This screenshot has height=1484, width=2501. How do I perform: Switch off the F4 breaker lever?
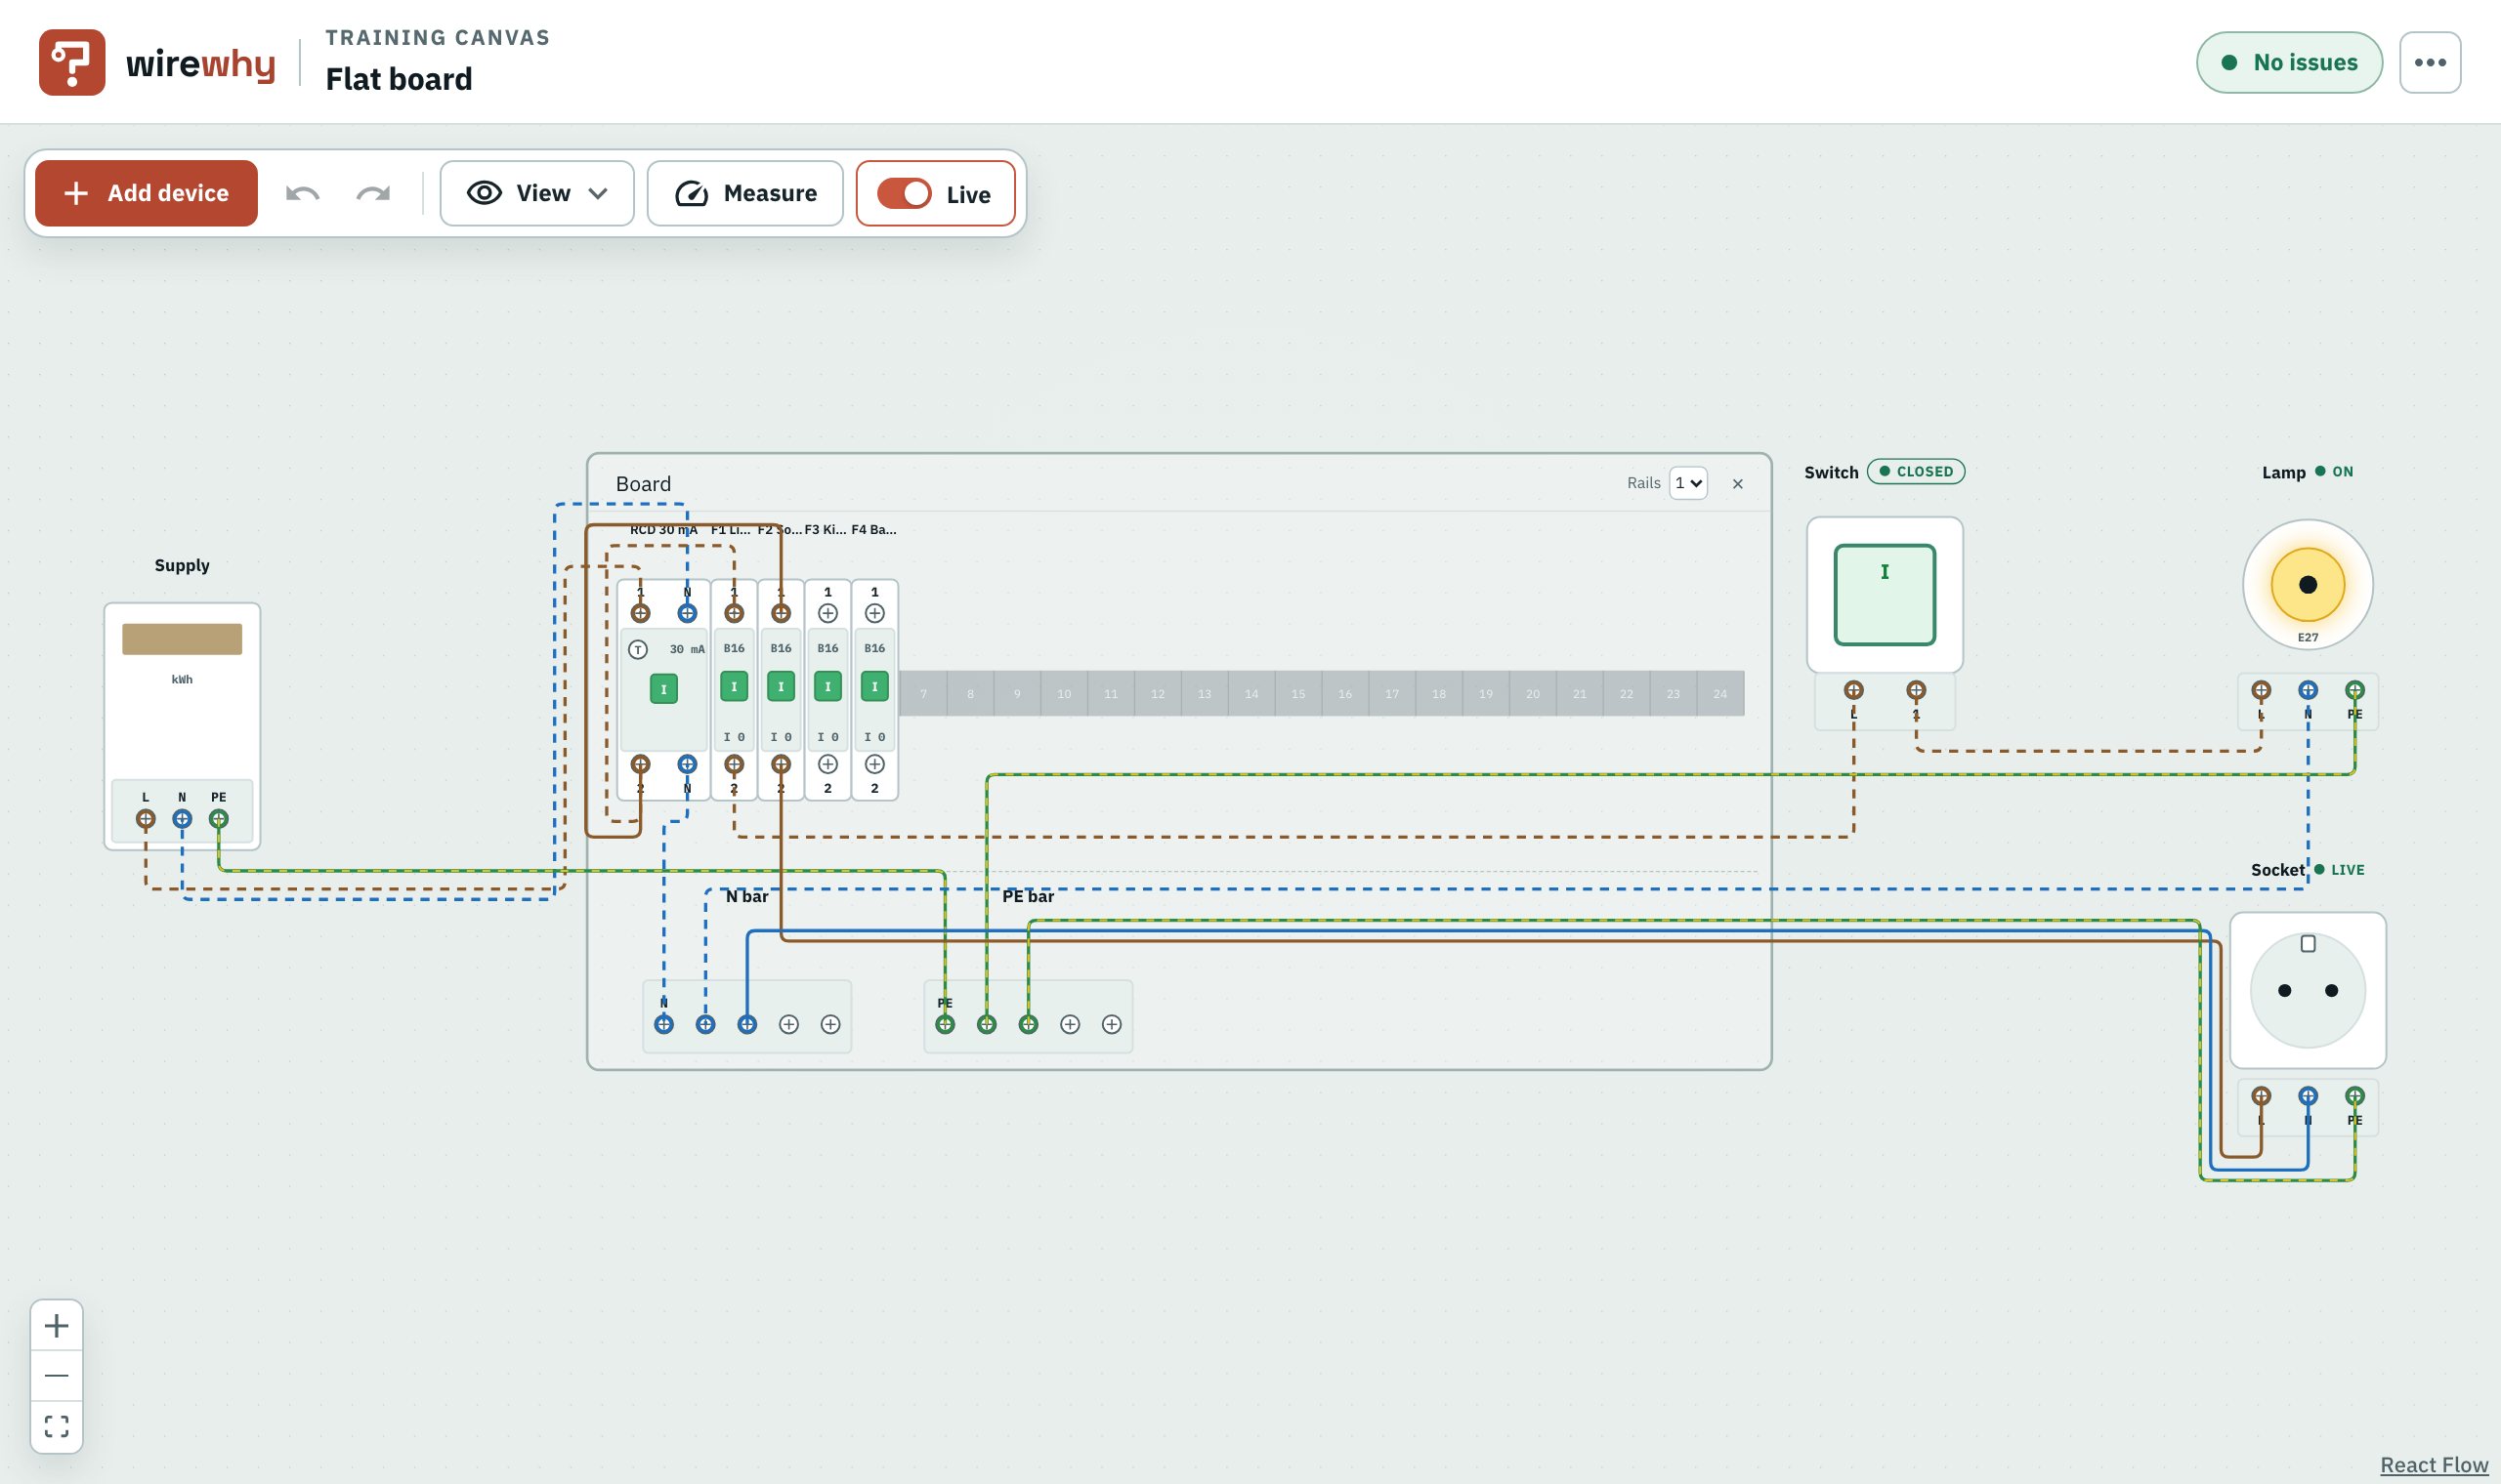coord(874,687)
